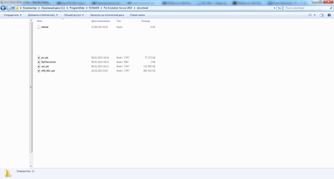The width and height of the screenshot is (334, 179).
Task: Open the Добавить в библиотеку menu
Action: pyautogui.click(x=43, y=15)
